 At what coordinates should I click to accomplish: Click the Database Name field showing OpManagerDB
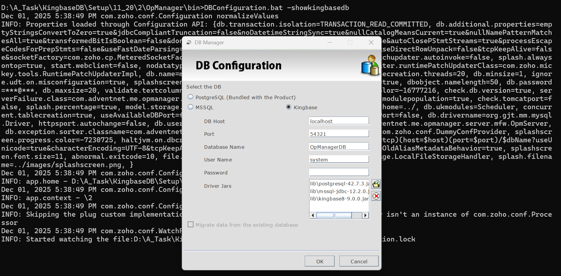pyautogui.click(x=339, y=146)
